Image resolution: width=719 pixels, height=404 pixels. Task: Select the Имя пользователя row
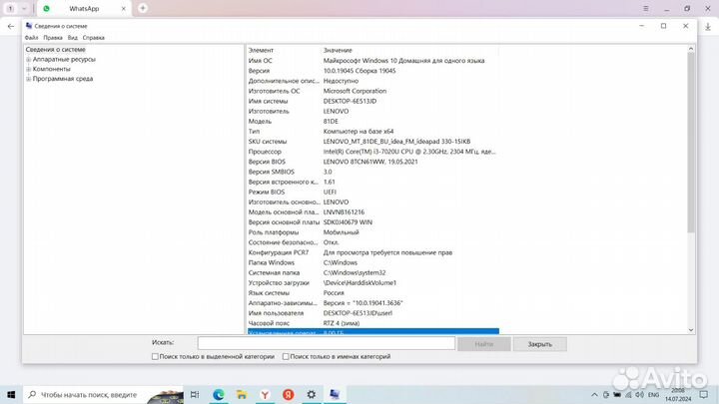pyautogui.click(x=372, y=313)
